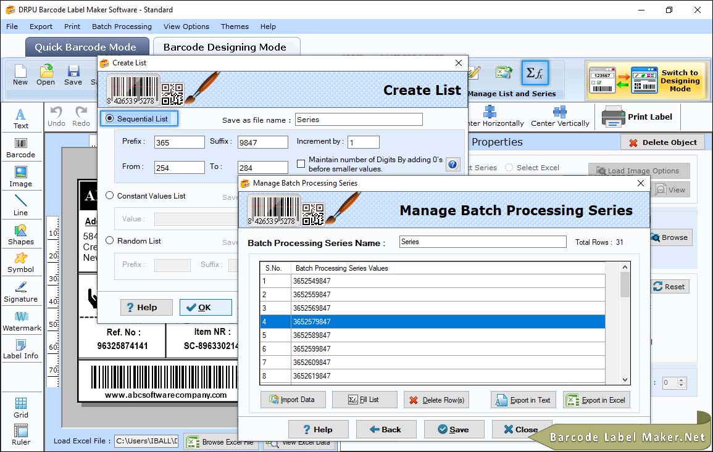
Task: Select row 4 value 3652579847
Action: (433, 322)
